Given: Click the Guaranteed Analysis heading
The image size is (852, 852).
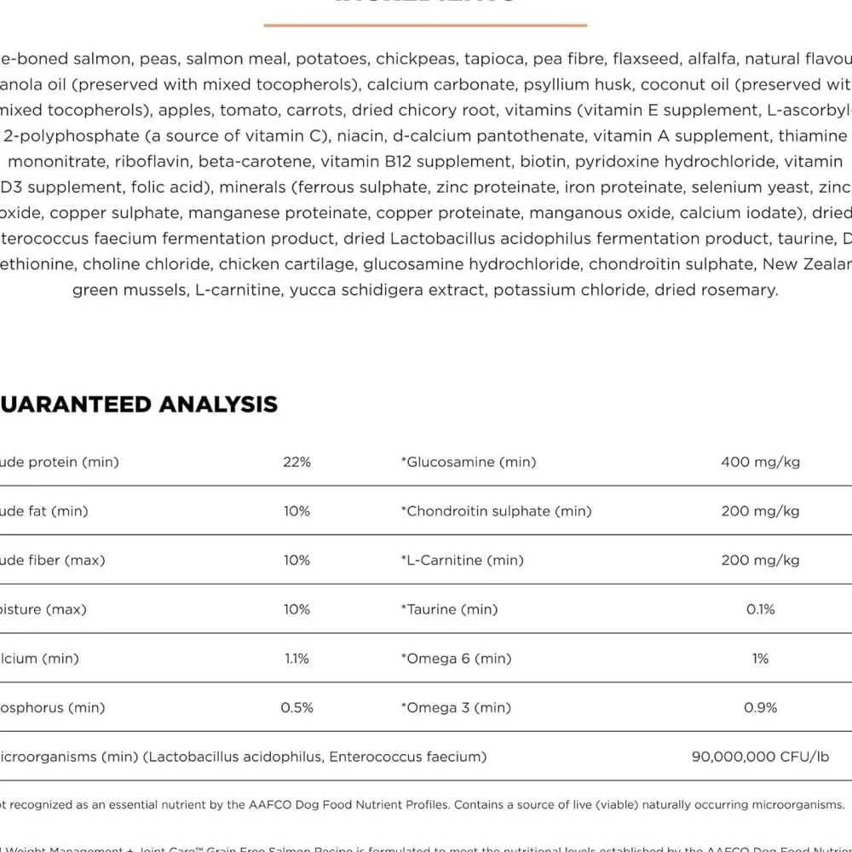Looking at the screenshot, I should (x=139, y=404).
